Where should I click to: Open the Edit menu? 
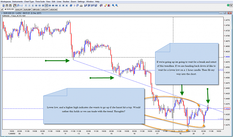point(54,1)
